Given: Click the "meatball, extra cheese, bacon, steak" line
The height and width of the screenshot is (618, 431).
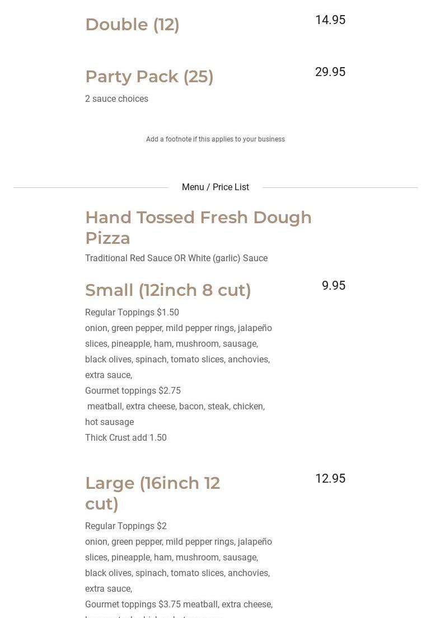Looking at the screenshot, I should (x=176, y=407).
